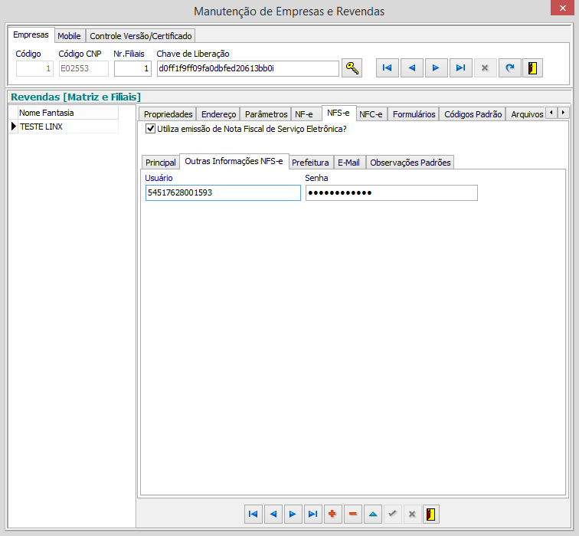
Task: Click the Nome Fantasia column header
Action: coord(68,113)
